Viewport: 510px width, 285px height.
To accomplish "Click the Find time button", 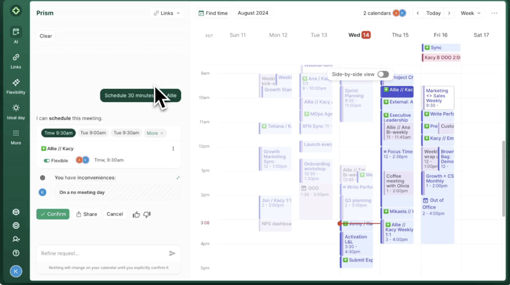I will point(213,13).
